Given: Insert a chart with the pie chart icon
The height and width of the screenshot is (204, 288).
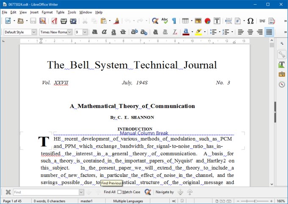Looking at the screenshot, I should coord(208,21).
